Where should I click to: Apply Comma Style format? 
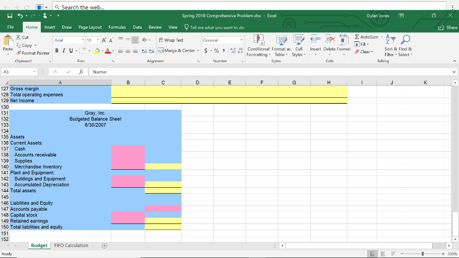click(224, 51)
